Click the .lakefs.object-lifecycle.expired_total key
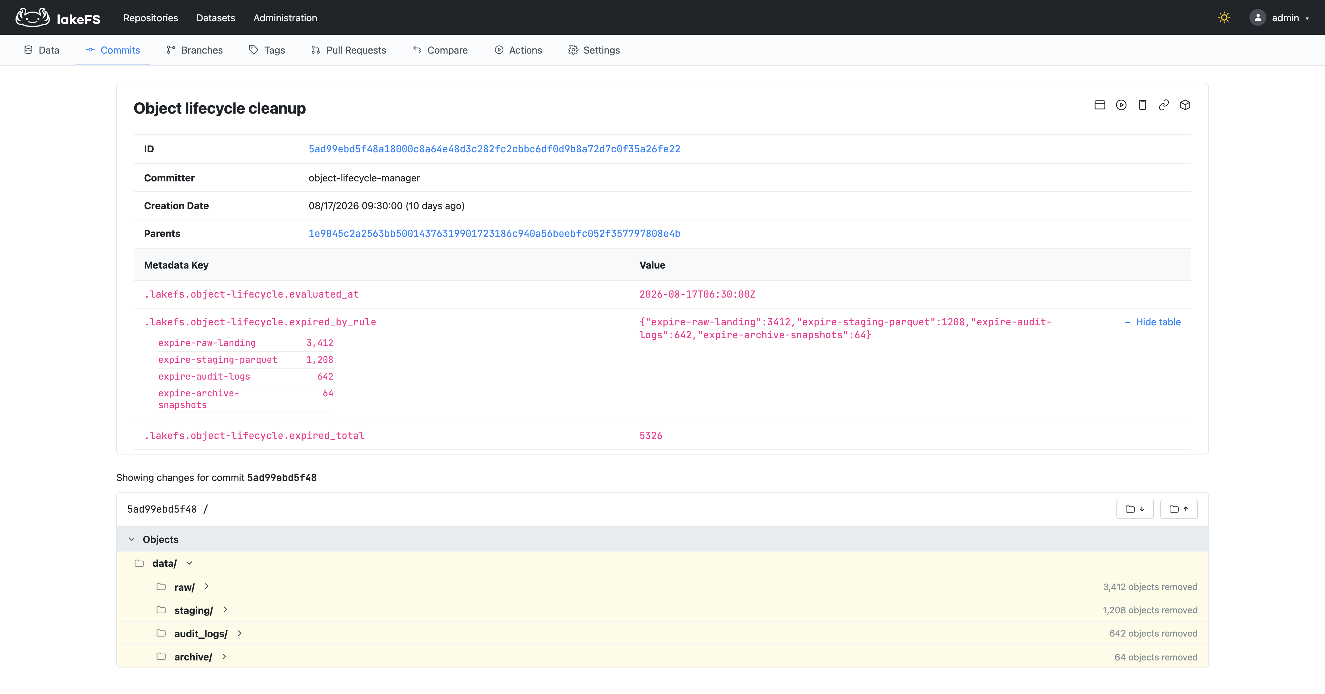This screenshot has width=1325, height=694. (255, 435)
